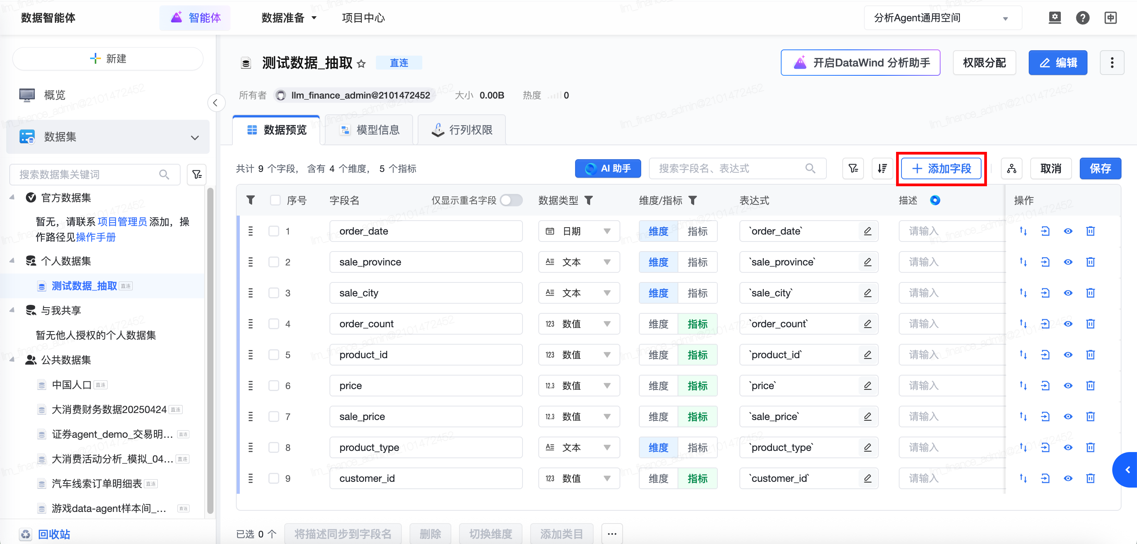Click the blue info dot beside 描述

coord(935,201)
